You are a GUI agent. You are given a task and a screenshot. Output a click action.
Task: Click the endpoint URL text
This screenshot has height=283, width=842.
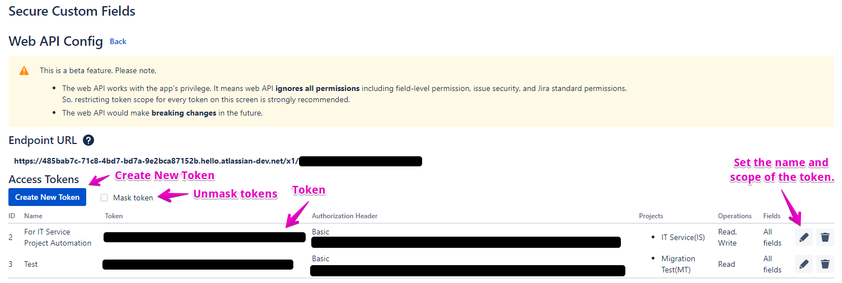click(156, 161)
